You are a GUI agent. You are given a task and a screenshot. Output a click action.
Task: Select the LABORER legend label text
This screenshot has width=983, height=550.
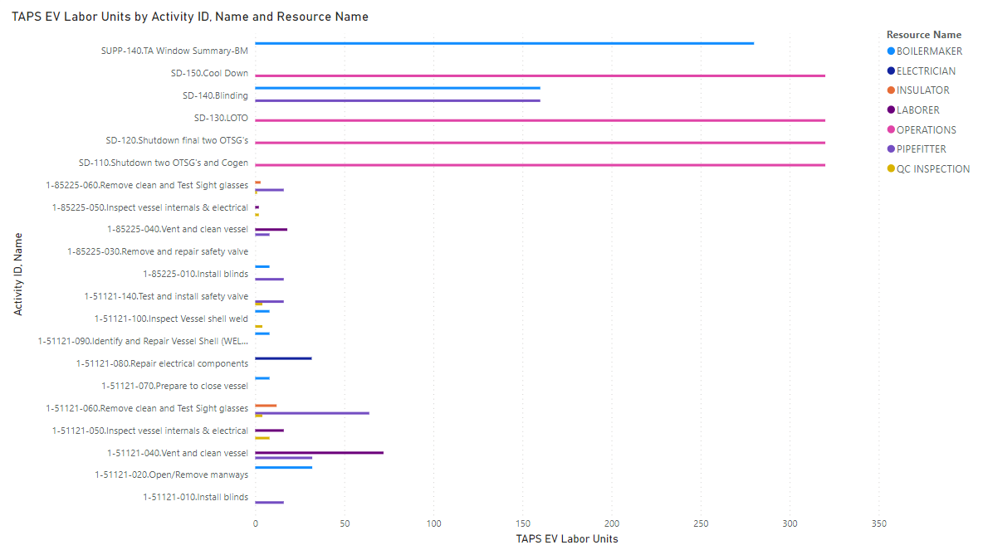click(918, 110)
